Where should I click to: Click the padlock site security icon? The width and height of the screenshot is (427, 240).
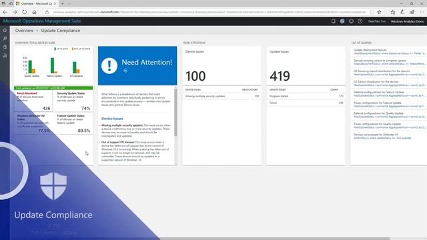pos(47,12)
